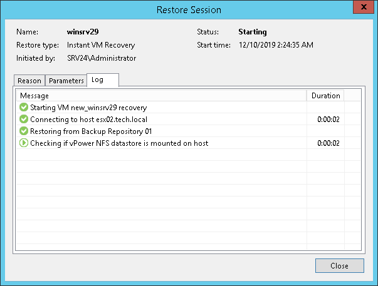
Task: Select the Checking if vPower NFS datastore row
Action: [x=119, y=143]
